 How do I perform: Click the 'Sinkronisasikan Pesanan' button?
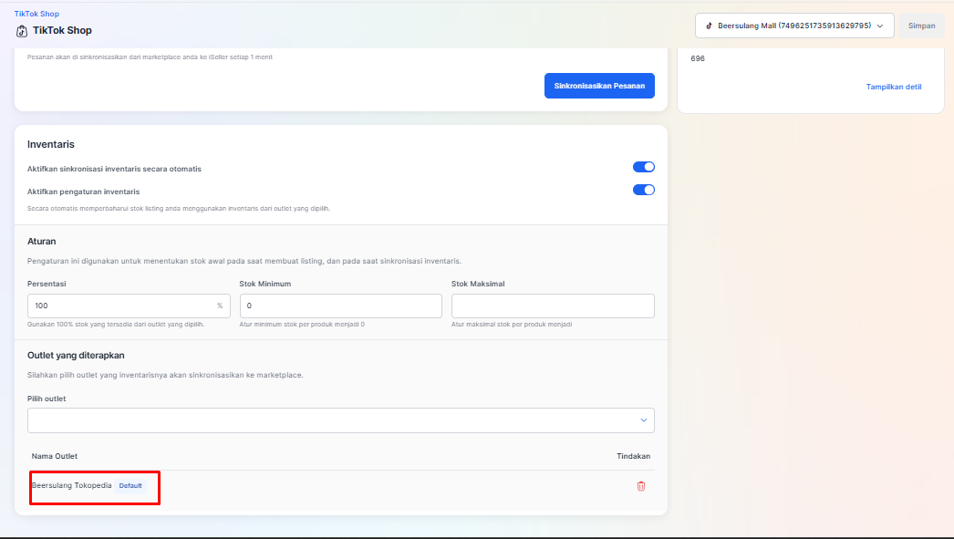(x=599, y=86)
